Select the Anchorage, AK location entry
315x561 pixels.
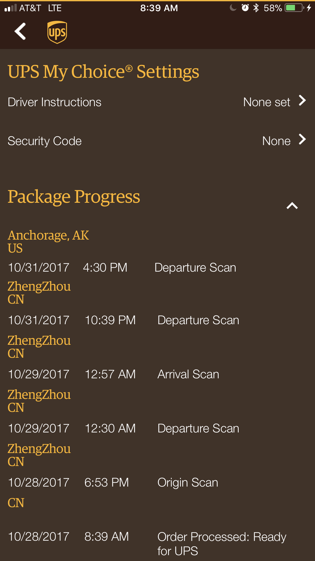[48, 241]
